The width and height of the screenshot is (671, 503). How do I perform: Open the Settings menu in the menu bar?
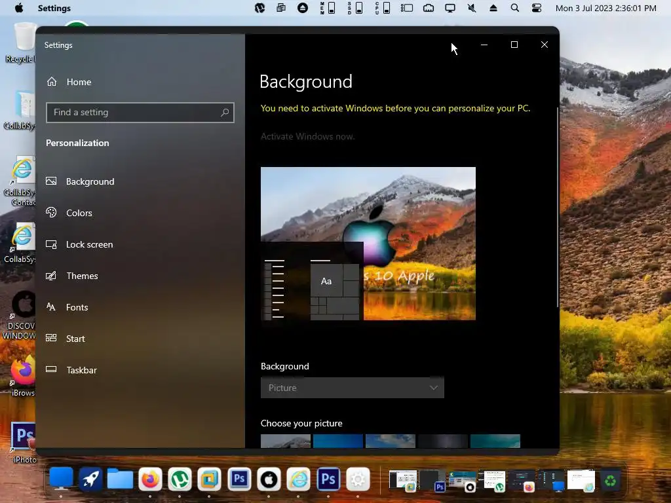pyautogui.click(x=54, y=8)
